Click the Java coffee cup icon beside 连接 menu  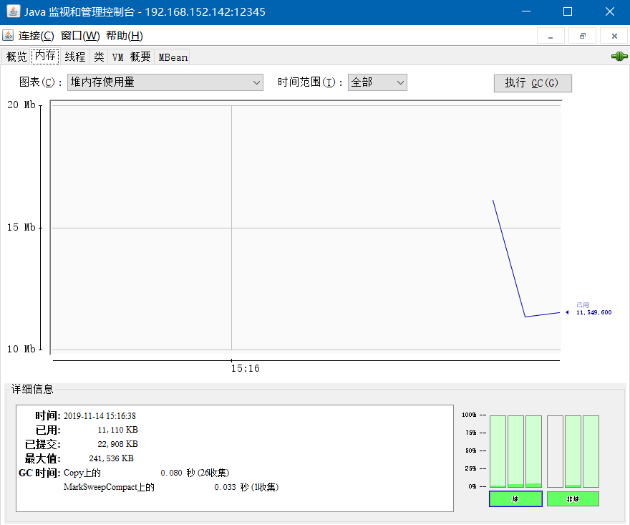(x=8, y=34)
